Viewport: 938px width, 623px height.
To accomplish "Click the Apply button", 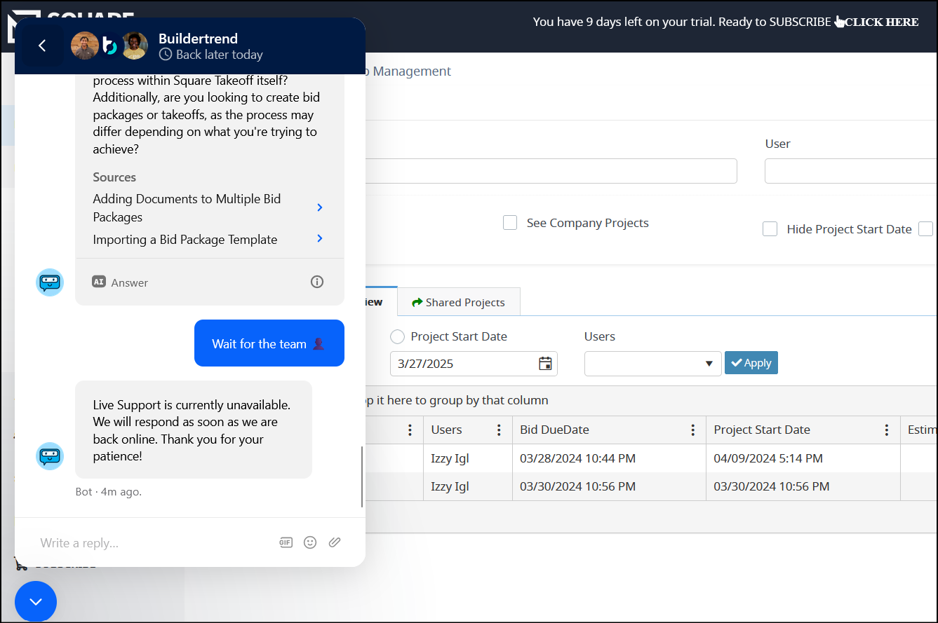I will [x=751, y=363].
